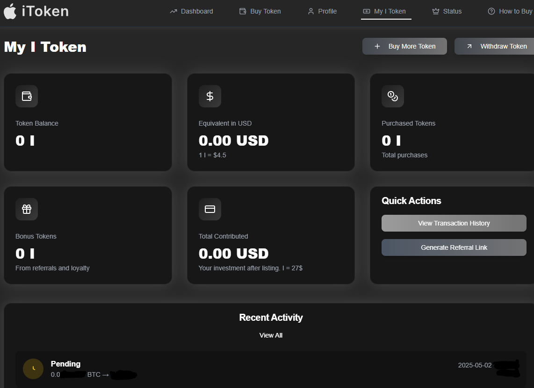
Task: Open How to Buy help page
Action: click(510, 11)
